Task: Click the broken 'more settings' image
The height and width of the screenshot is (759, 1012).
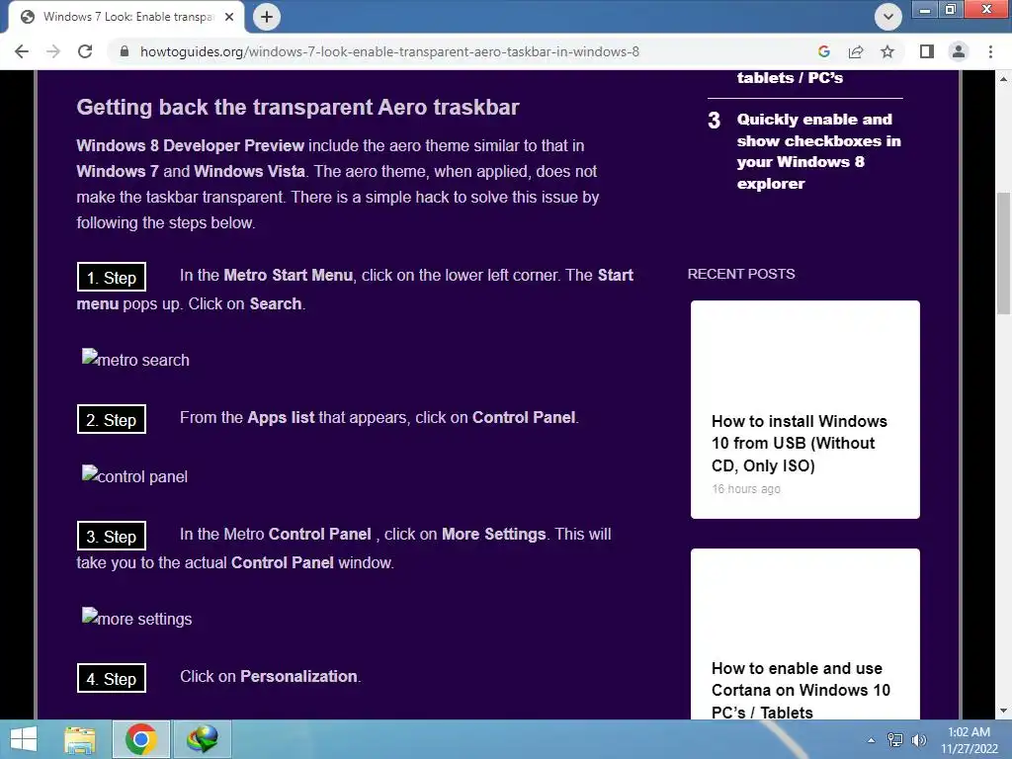Action: [x=136, y=619]
